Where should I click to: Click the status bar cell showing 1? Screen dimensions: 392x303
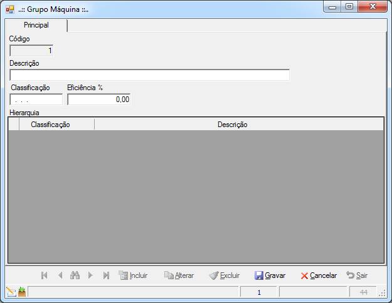click(259, 292)
